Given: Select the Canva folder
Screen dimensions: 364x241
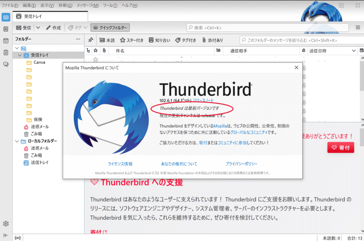Looking at the screenshot, I should point(48,62).
